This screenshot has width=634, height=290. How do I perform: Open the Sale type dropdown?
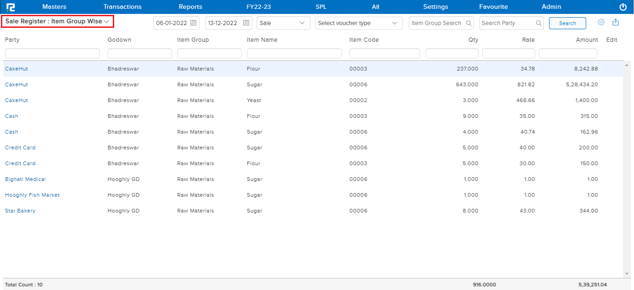click(x=283, y=23)
